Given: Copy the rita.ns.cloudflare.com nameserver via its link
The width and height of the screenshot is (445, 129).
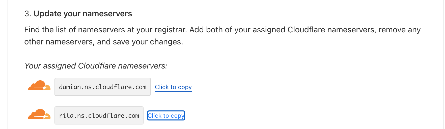Looking at the screenshot, I should pos(166,116).
